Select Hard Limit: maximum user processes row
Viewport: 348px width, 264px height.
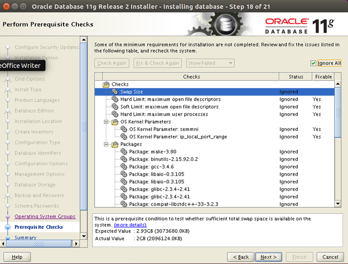[x=214, y=114]
